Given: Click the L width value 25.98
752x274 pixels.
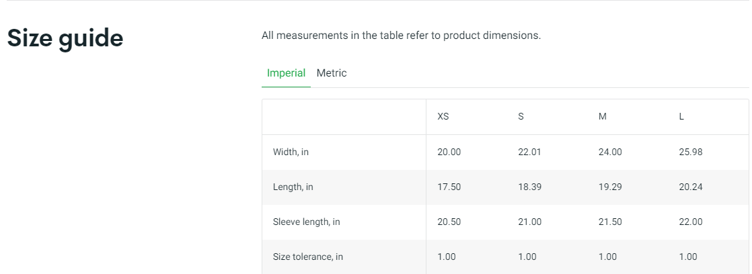Looking at the screenshot, I should pyautogui.click(x=690, y=152).
